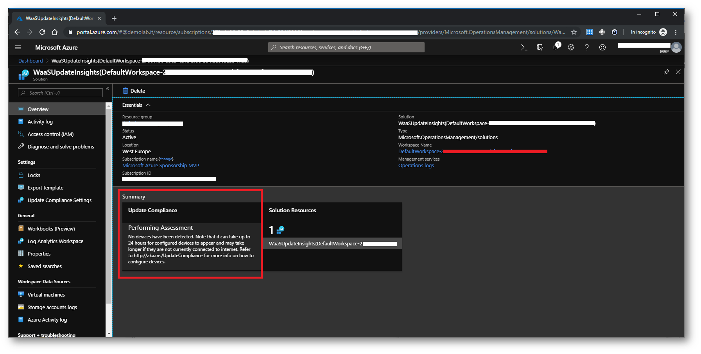The image size is (701, 354).
Task: Select the WaaSUpdateInsights solution resource row
Action: click(332, 244)
